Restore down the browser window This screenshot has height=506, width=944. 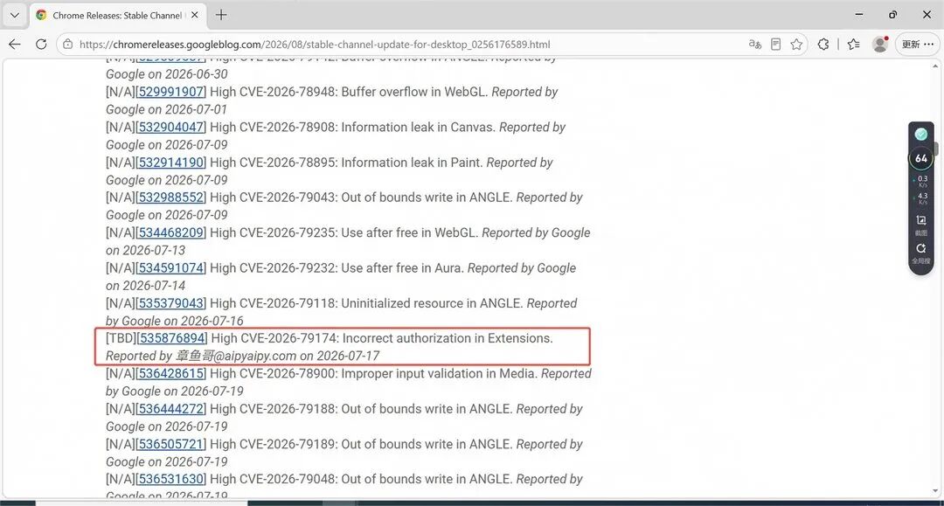click(892, 15)
